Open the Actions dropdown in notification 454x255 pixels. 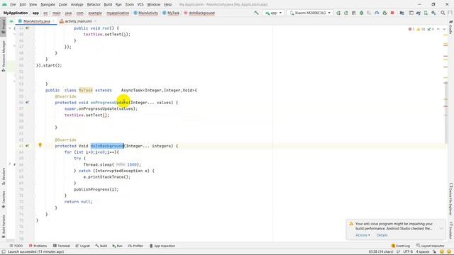362,235
